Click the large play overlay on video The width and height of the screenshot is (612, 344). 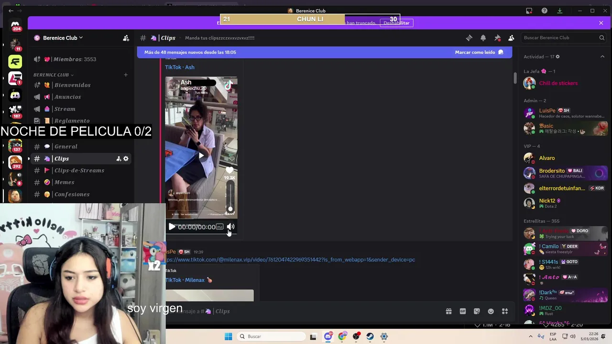[201, 155]
